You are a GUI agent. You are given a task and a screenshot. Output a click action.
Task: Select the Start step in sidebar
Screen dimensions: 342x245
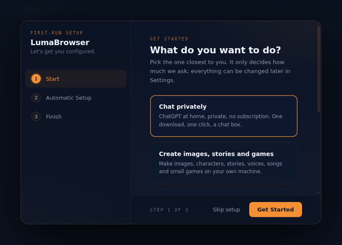76,79
